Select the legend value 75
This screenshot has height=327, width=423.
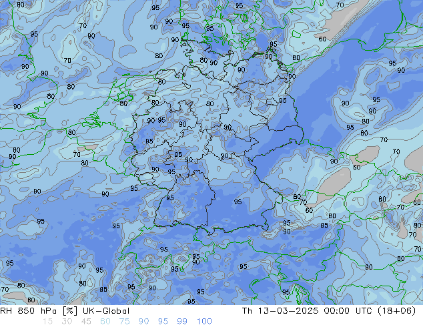point(124,322)
